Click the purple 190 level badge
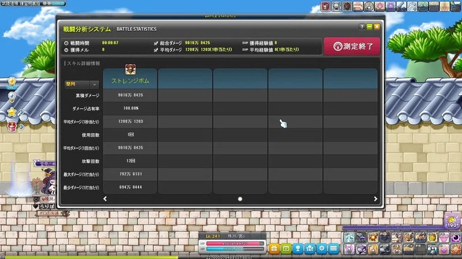Screen dimensions: 462x259 [452, 222]
